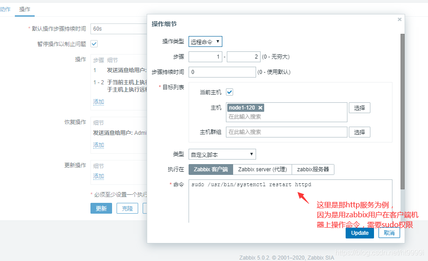
Task: Toggle 暂停操作以制止问题 checkbox
Action: tap(94, 44)
